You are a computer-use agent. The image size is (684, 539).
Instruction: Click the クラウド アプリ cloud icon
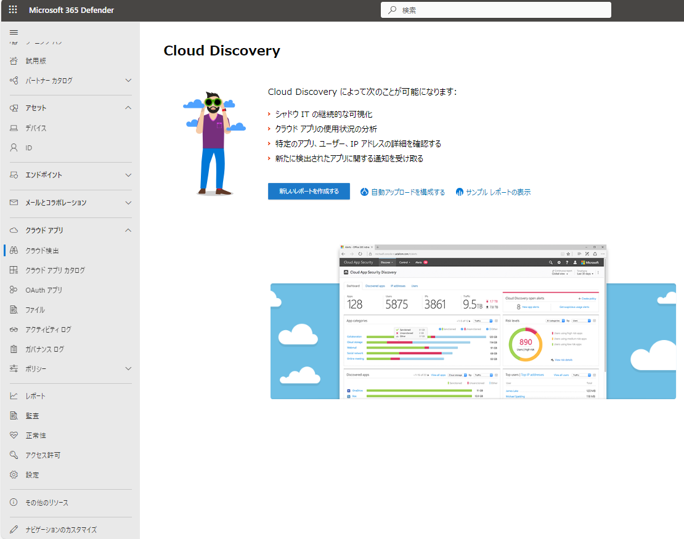click(x=14, y=230)
